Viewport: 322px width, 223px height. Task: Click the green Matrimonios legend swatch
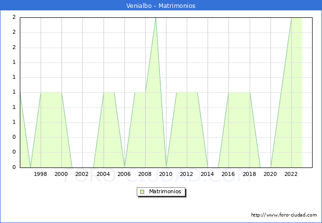[142, 191]
